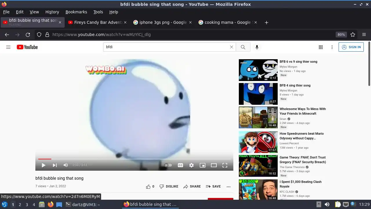371x209 pixels.
Task: Open BFB 4 sing thier song thumbnail
Action: click(258, 94)
